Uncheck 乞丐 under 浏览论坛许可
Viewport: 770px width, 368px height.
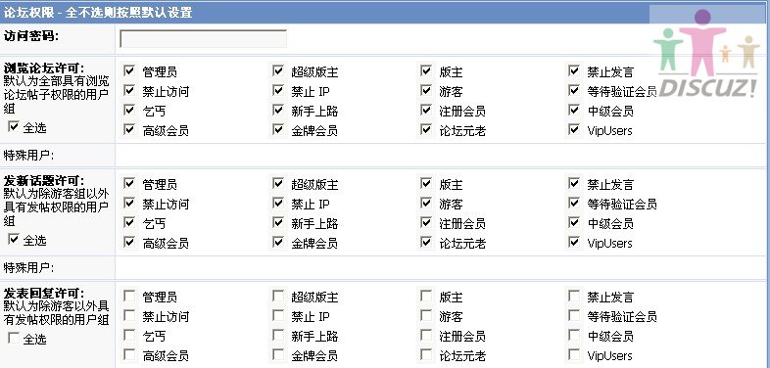pos(129,111)
